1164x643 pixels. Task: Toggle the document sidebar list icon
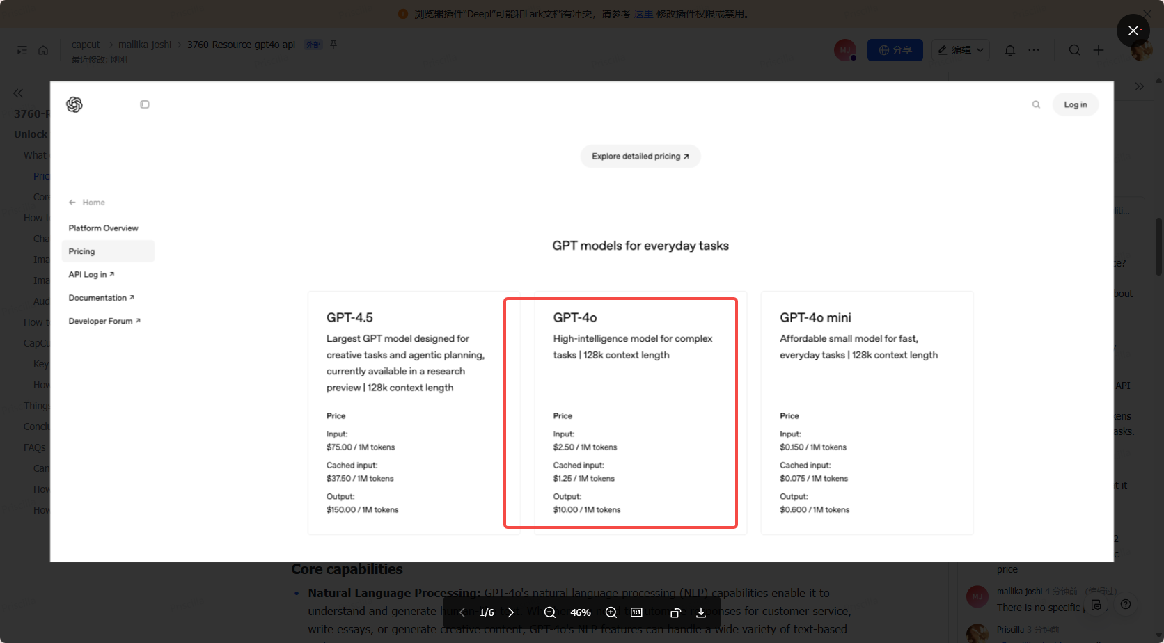tap(22, 50)
